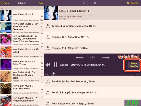Play track 6 Tendu Andante Maestoso
This screenshot has width=141, height=106.
pos(92,26)
